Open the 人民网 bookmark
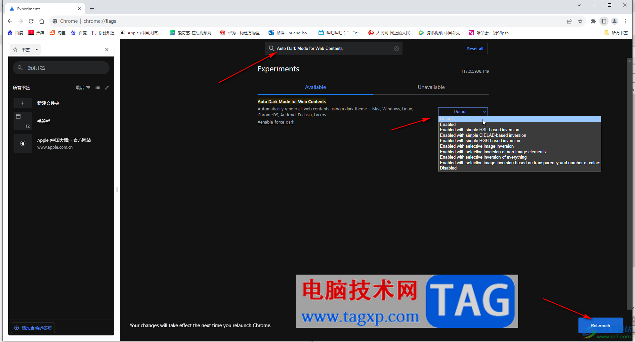This screenshot has width=635, height=342. (391, 33)
